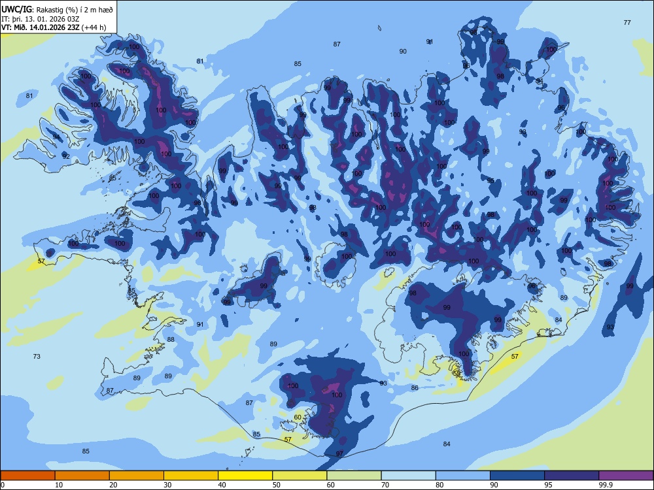The width and height of the screenshot is (654, 490).
Task: Click the light blue 80–90 legend swatch
Action: [463, 476]
